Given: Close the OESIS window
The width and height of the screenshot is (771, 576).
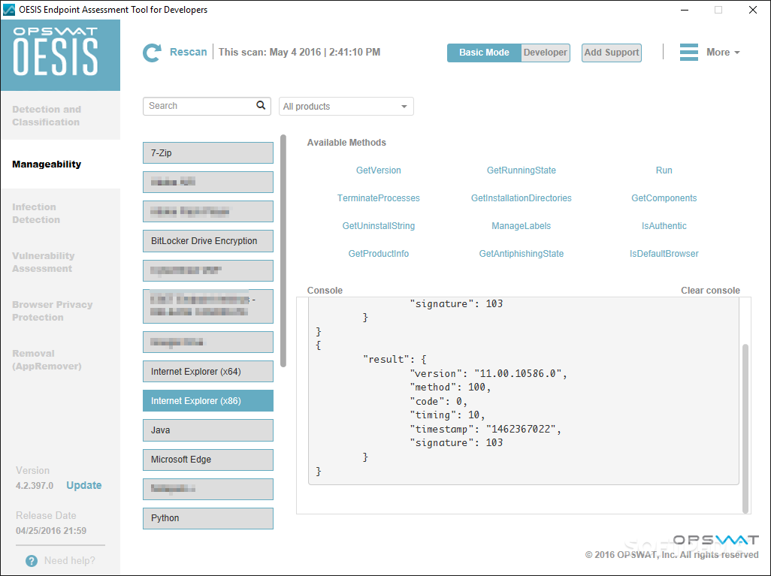Looking at the screenshot, I should click(x=753, y=10).
